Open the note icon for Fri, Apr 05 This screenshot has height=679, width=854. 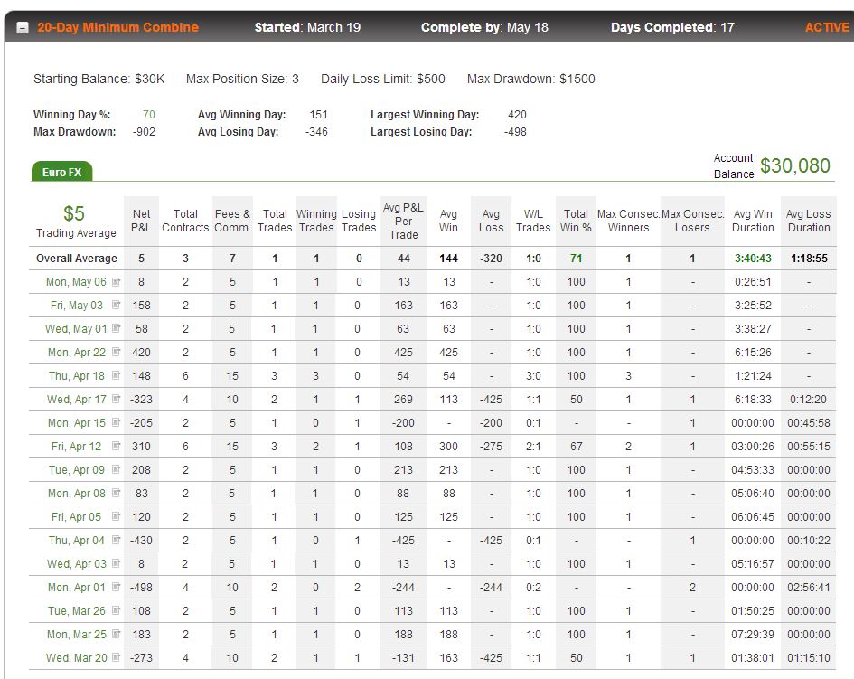tap(116, 516)
